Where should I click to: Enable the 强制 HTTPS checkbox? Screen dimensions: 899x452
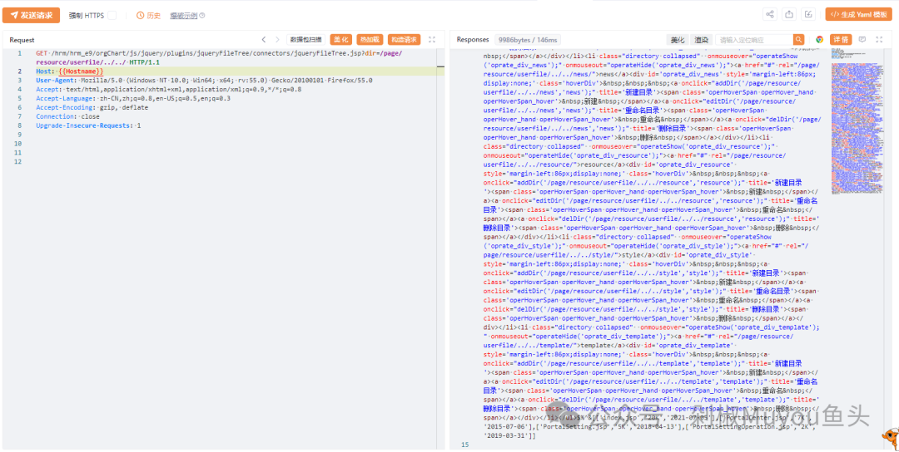[112, 15]
